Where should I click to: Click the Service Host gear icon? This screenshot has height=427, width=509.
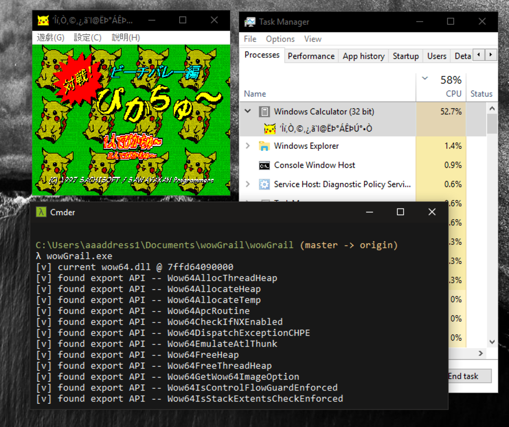pos(264,184)
